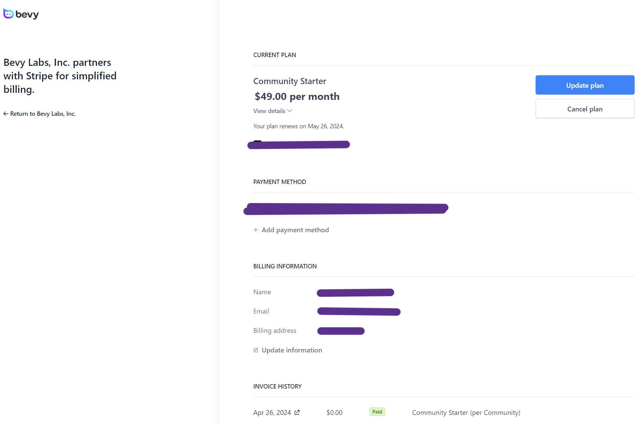This screenshot has height=424, width=641.
Task: Click the Email label in billing information
Action: pyautogui.click(x=261, y=311)
